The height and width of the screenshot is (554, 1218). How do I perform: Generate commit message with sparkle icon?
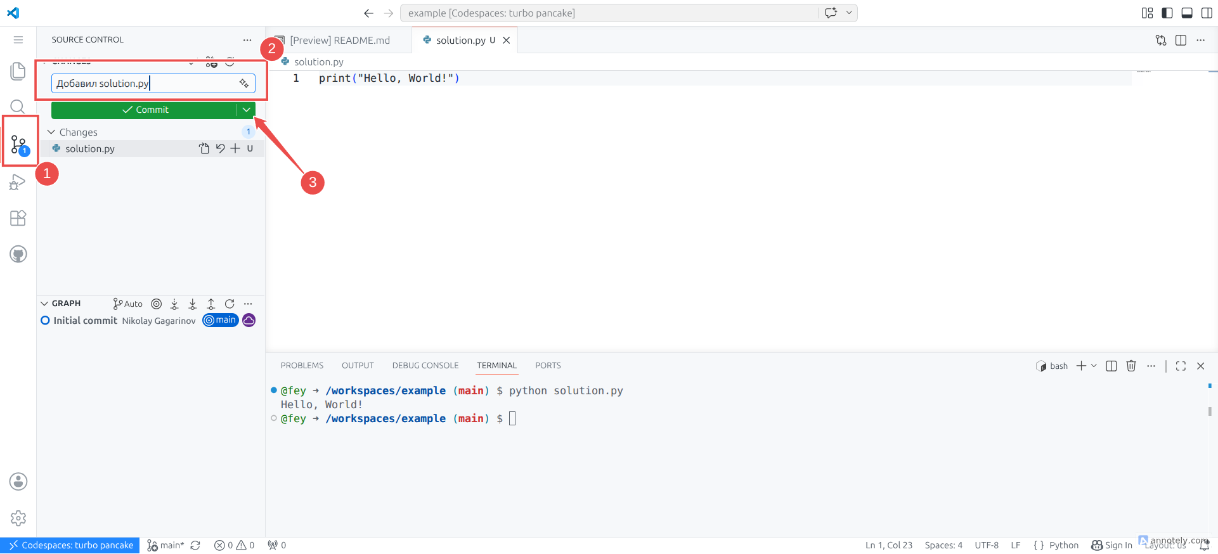coord(244,83)
